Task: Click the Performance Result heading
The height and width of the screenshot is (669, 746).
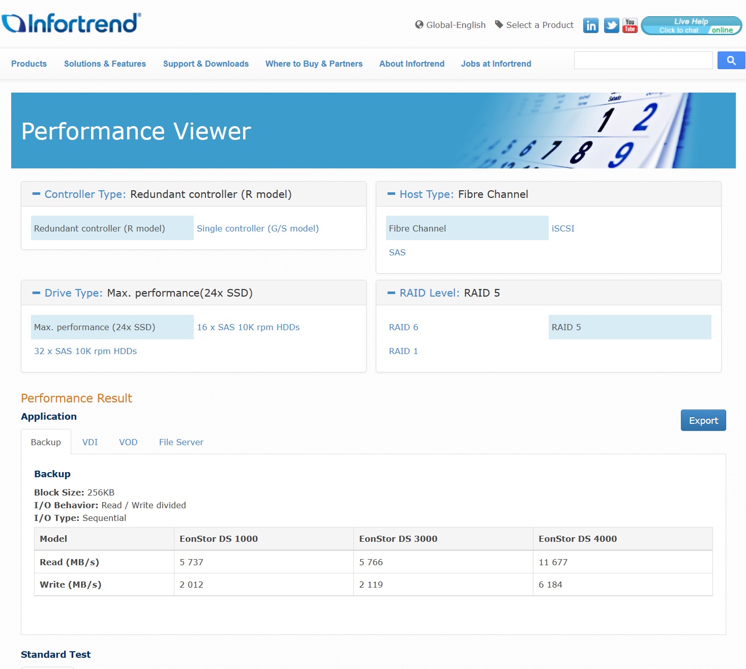Action: click(76, 398)
